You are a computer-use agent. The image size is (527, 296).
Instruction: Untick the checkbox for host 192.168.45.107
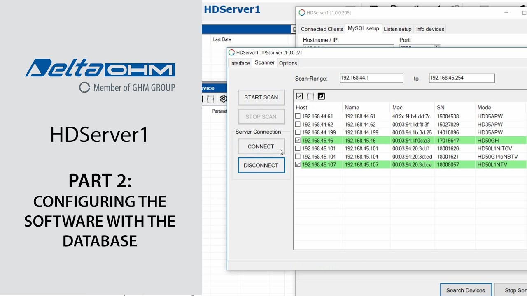[x=298, y=164]
